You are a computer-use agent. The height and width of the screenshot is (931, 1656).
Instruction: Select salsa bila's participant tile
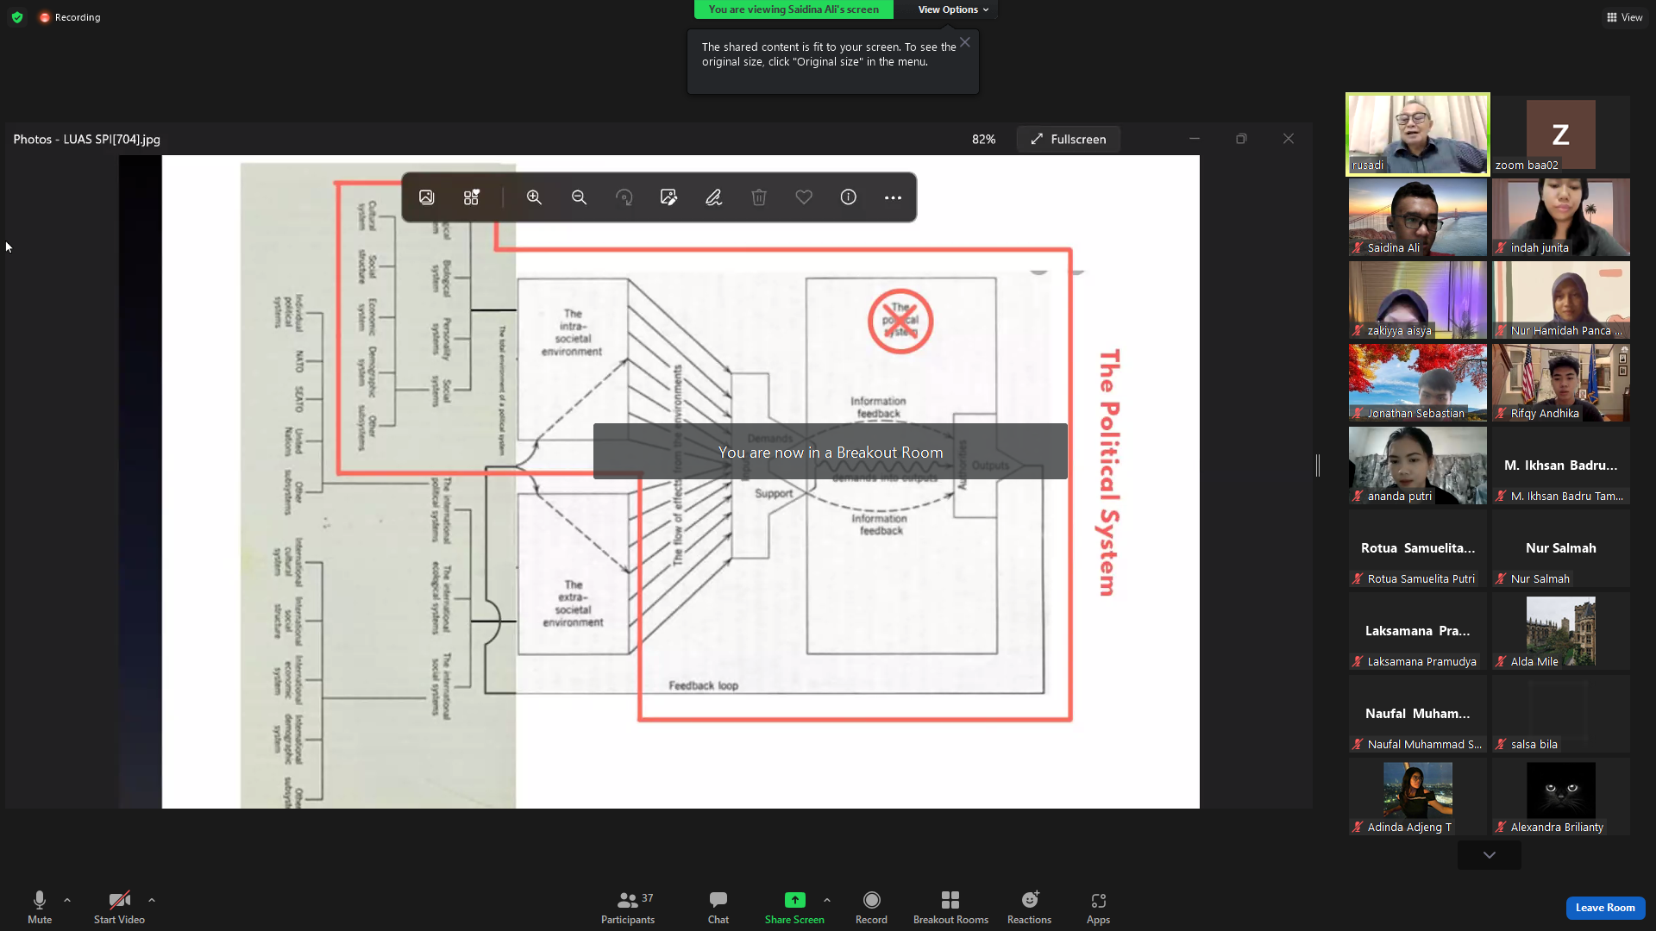coord(1561,714)
